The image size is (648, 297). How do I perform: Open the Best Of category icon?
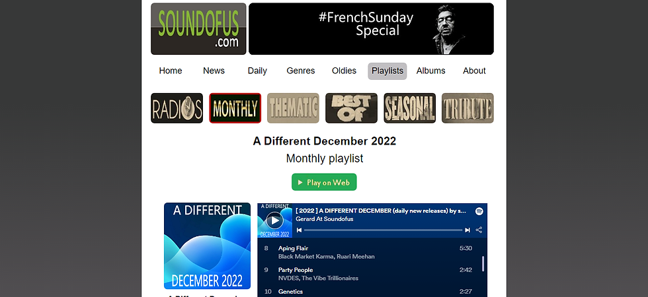coord(351,108)
